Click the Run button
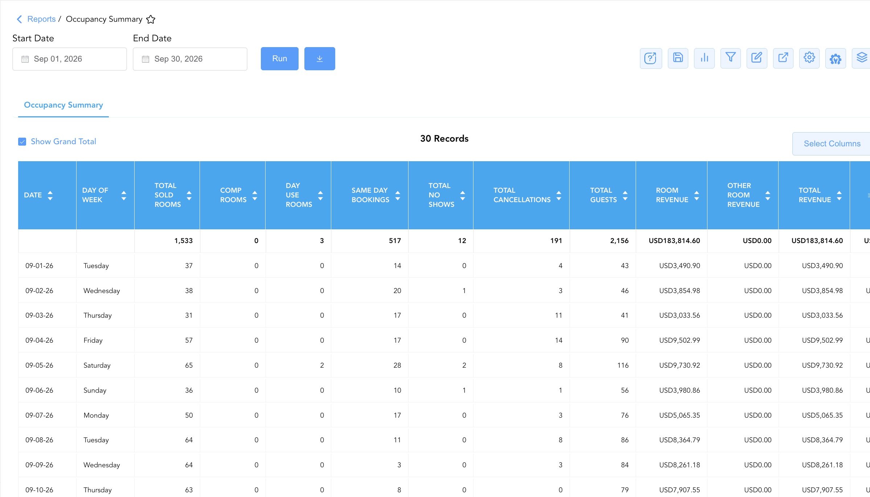Viewport: 870px width, 497px height. (280, 59)
